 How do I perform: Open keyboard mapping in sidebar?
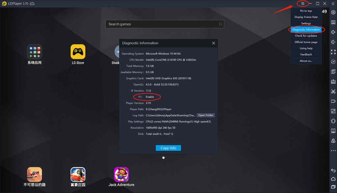tap(333, 22)
